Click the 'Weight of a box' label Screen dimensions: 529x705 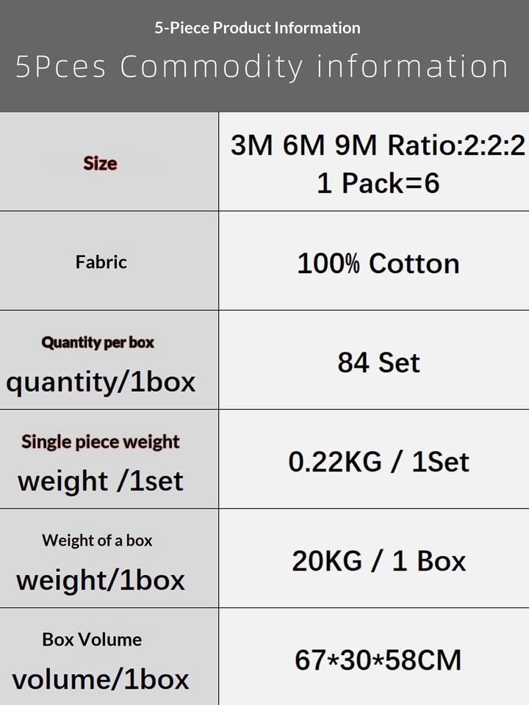(97, 540)
